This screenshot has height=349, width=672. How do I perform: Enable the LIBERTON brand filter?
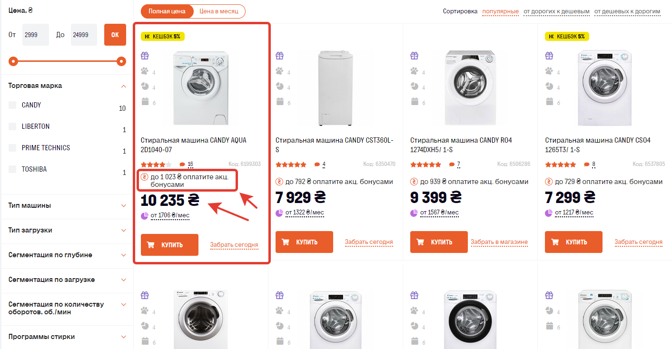12,126
